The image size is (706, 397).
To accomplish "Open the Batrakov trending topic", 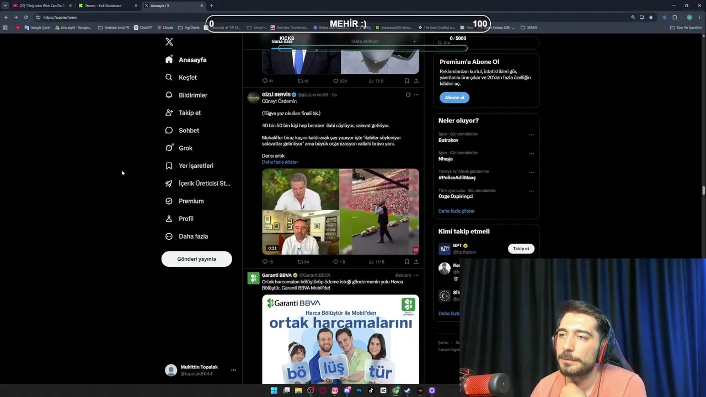I will click(x=448, y=140).
